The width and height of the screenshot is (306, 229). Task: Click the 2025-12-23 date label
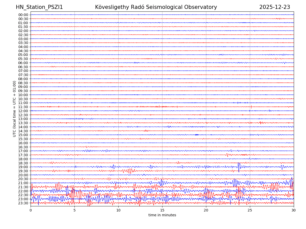point(275,7)
